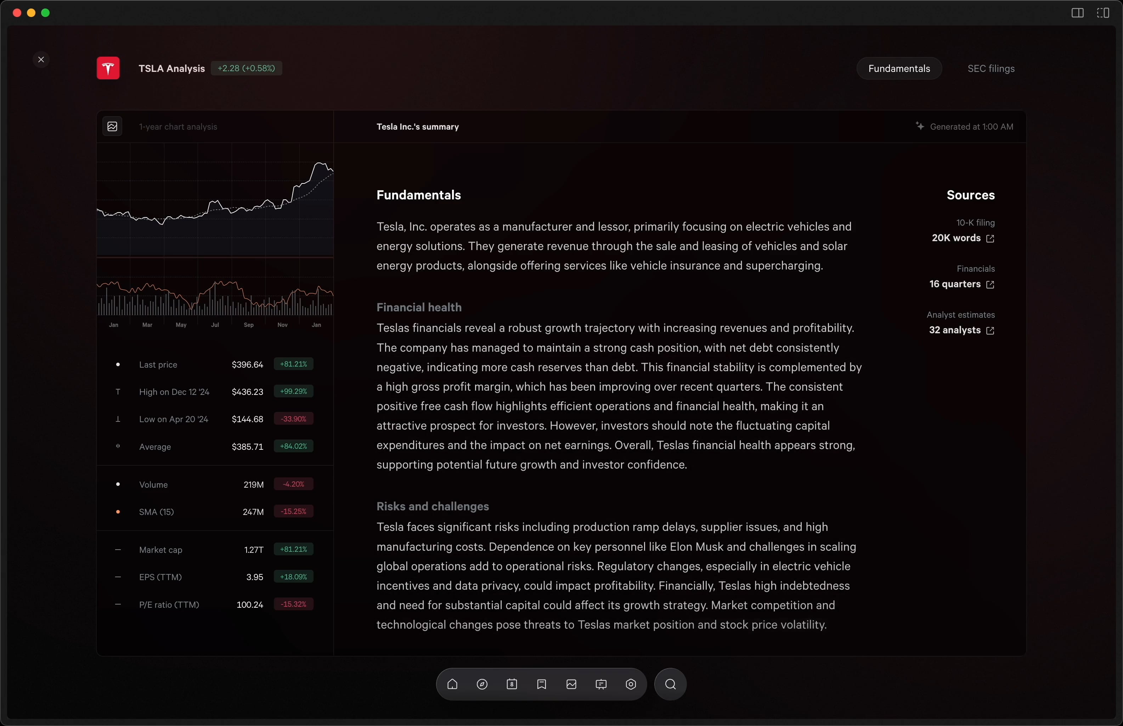
Task: Select the charts icon in the dock
Action: click(x=571, y=684)
